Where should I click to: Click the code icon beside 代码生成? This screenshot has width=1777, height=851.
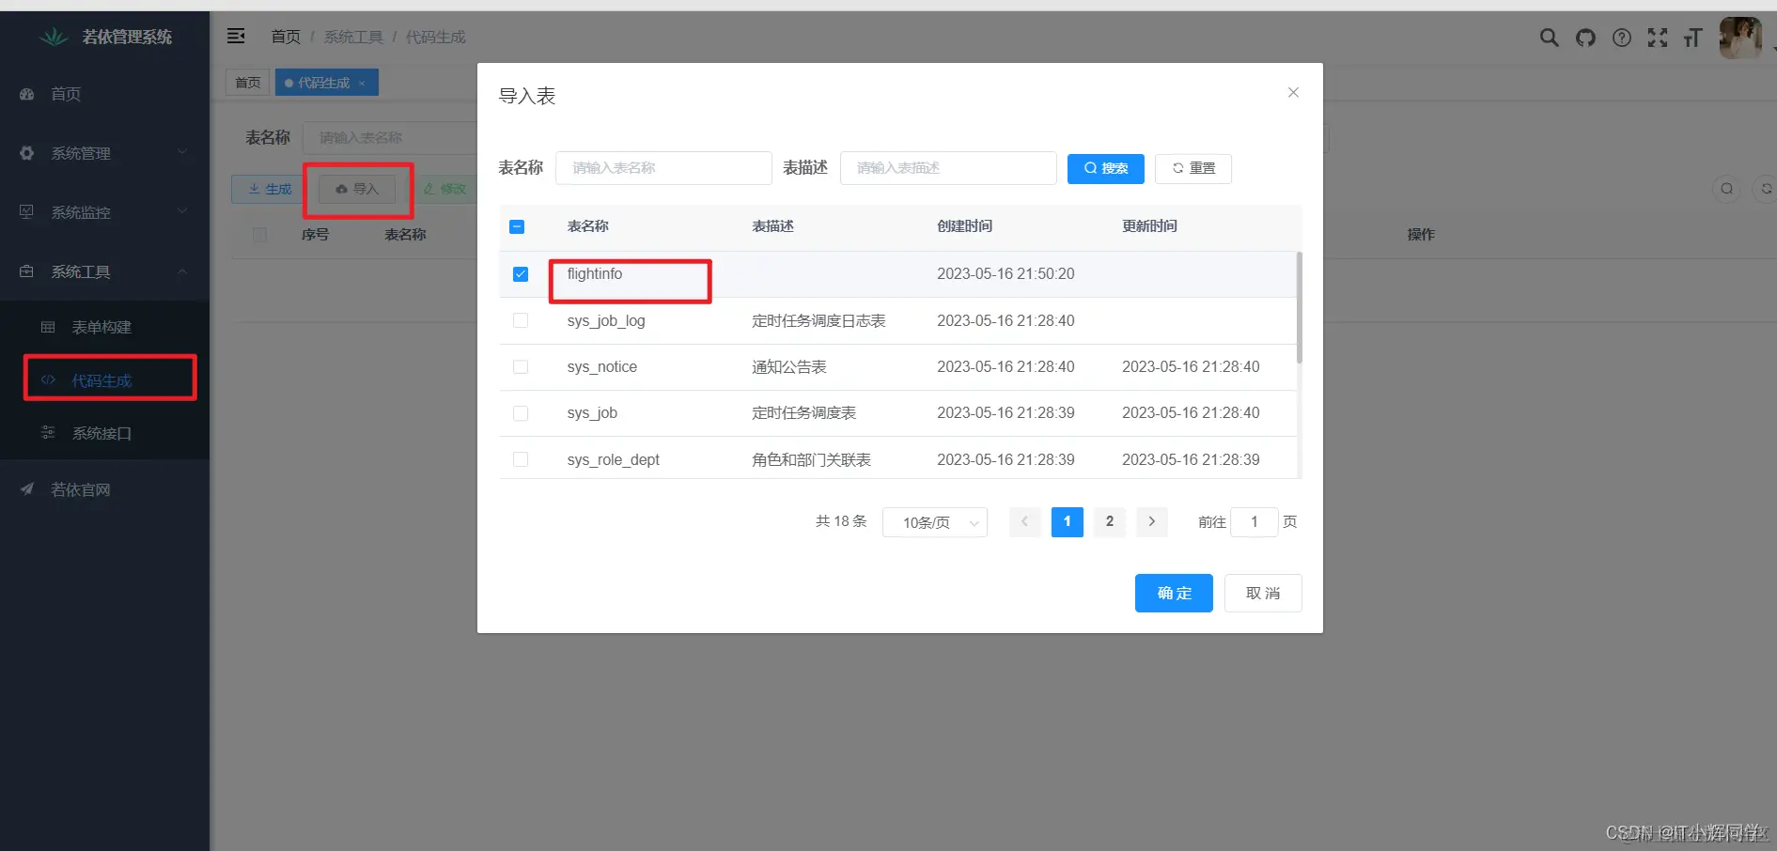click(48, 379)
